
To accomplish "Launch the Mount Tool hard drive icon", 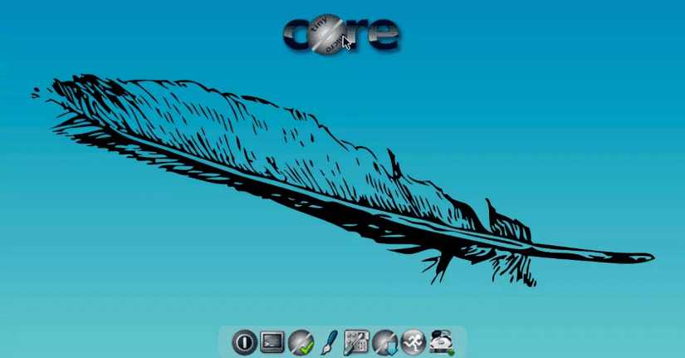I will (x=441, y=342).
